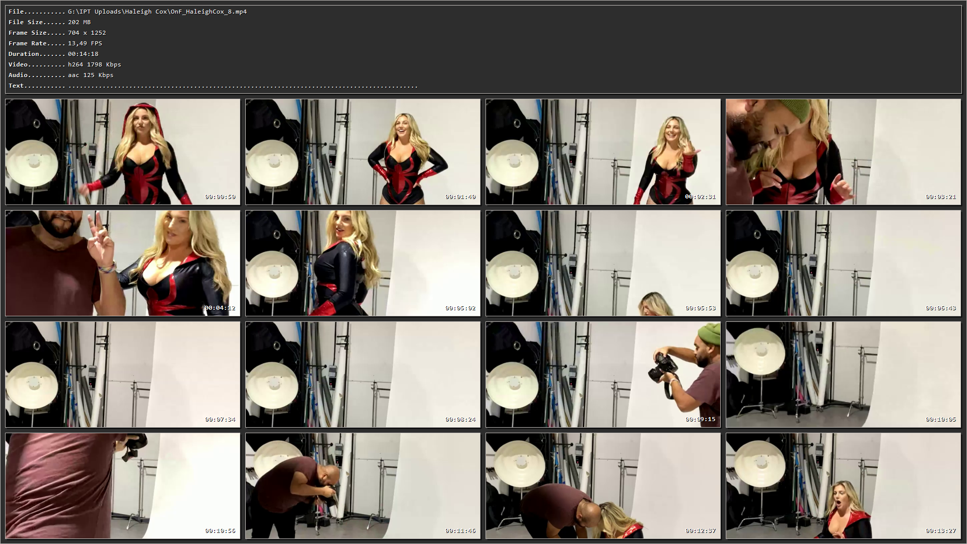
Task: Click the last frame at 00:13:27
Action: tap(843, 486)
